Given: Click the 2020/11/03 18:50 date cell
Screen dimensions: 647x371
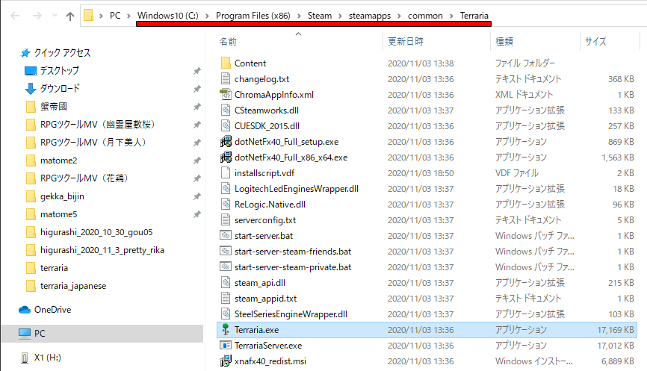Looking at the screenshot, I should pos(421,173).
